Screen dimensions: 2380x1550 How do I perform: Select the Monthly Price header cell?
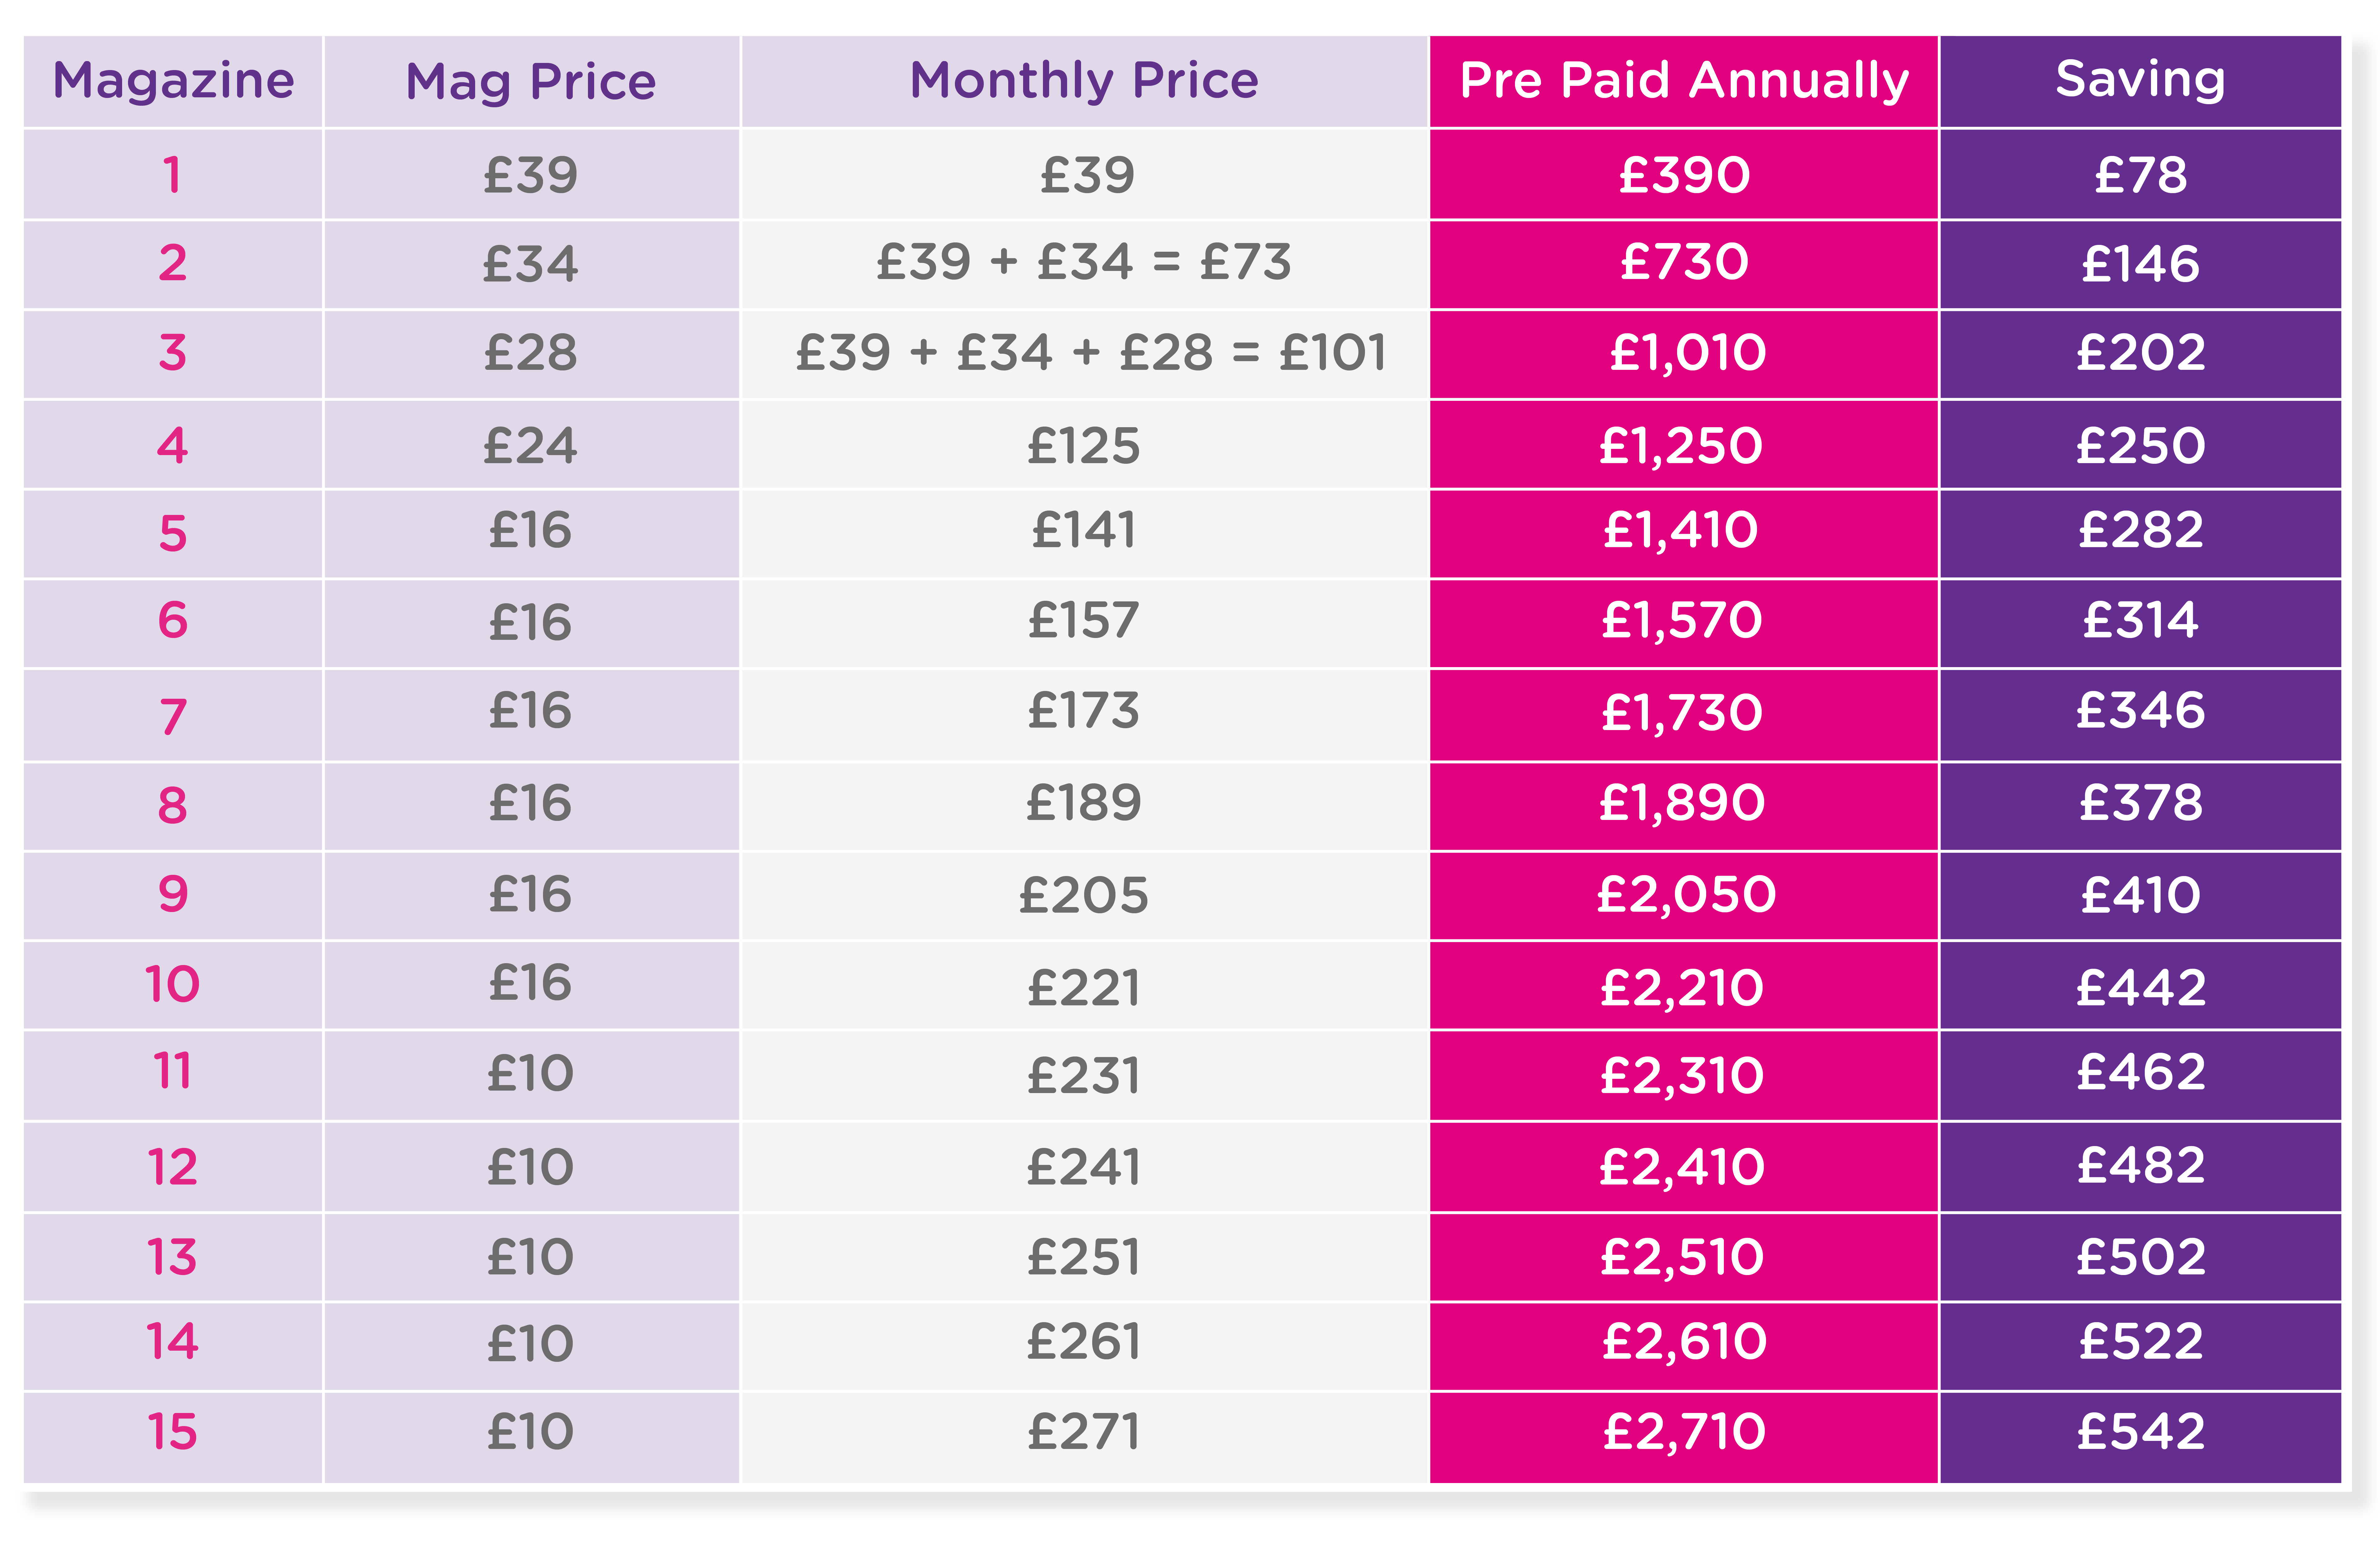coord(1084,81)
